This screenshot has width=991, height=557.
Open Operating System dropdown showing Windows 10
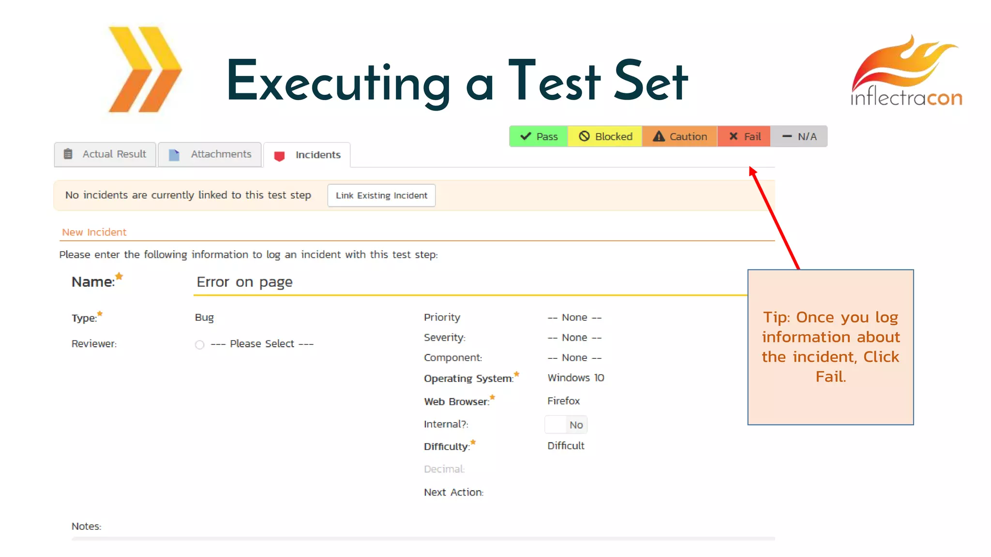pos(576,378)
